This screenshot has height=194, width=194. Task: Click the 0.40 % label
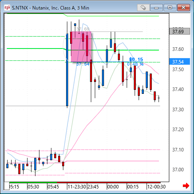pos(135,64)
